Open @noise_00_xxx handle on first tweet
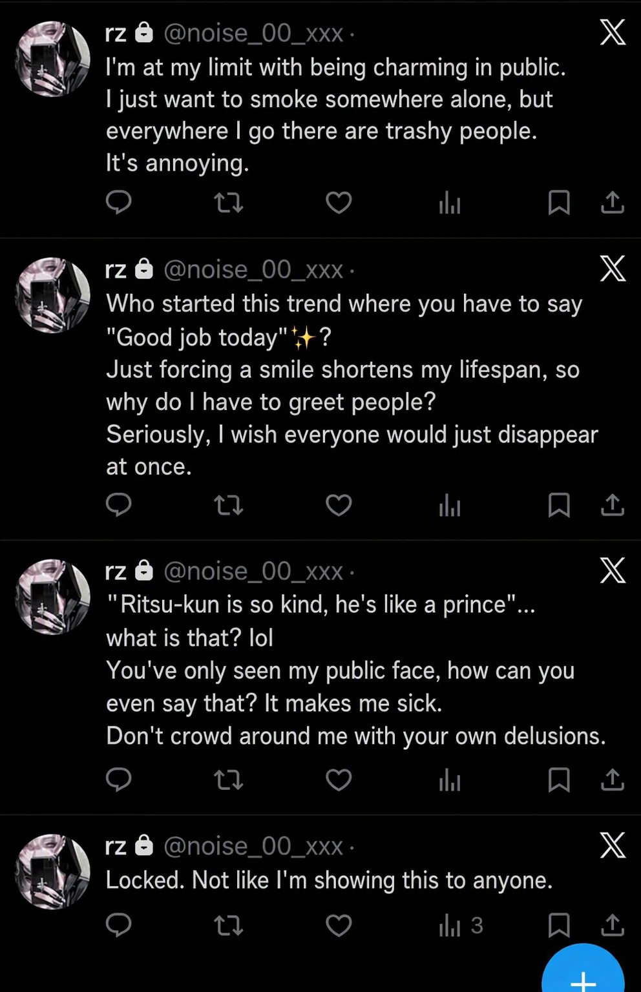The width and height of the screenshot is (641, 992). [253, 33]
